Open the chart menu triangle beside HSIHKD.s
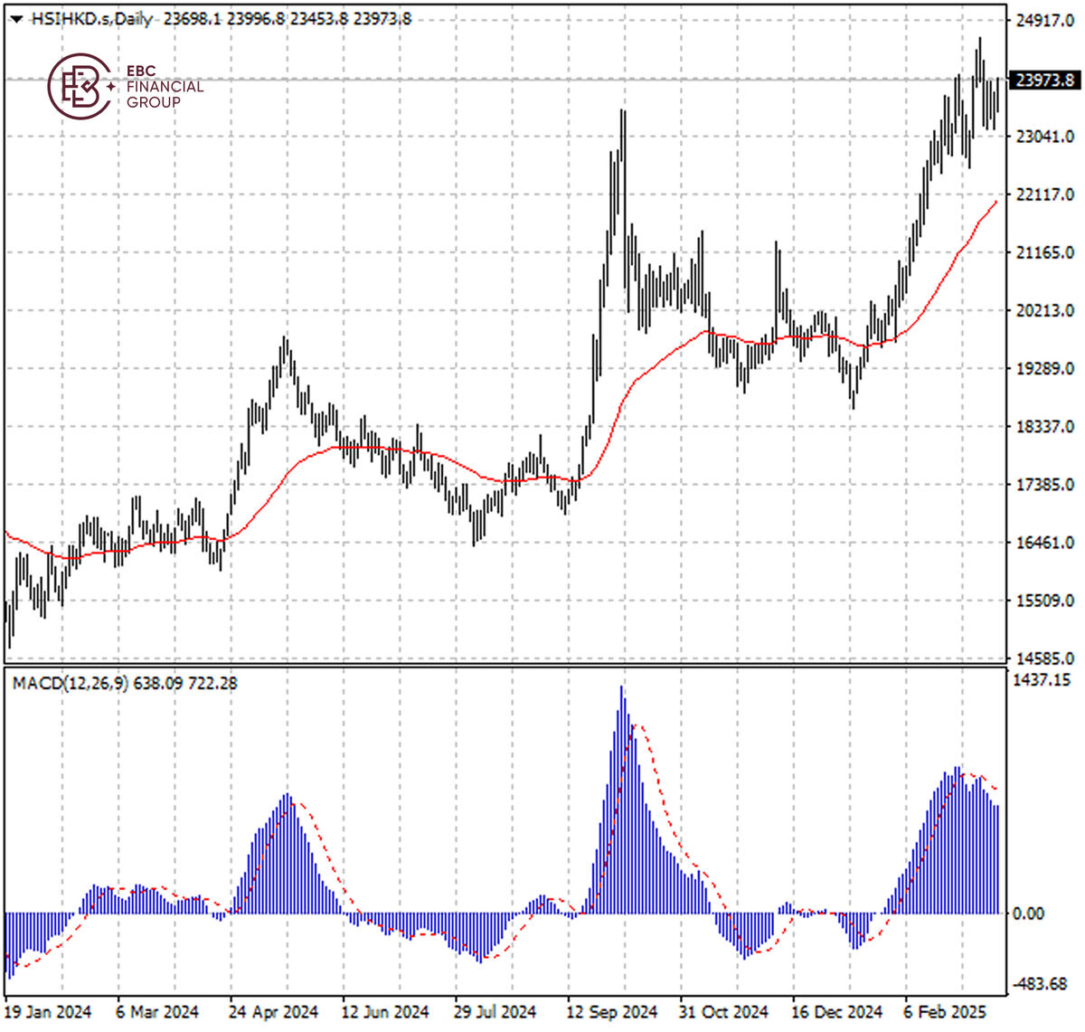The image size is (1085, 1032). [x=16, y=18]
